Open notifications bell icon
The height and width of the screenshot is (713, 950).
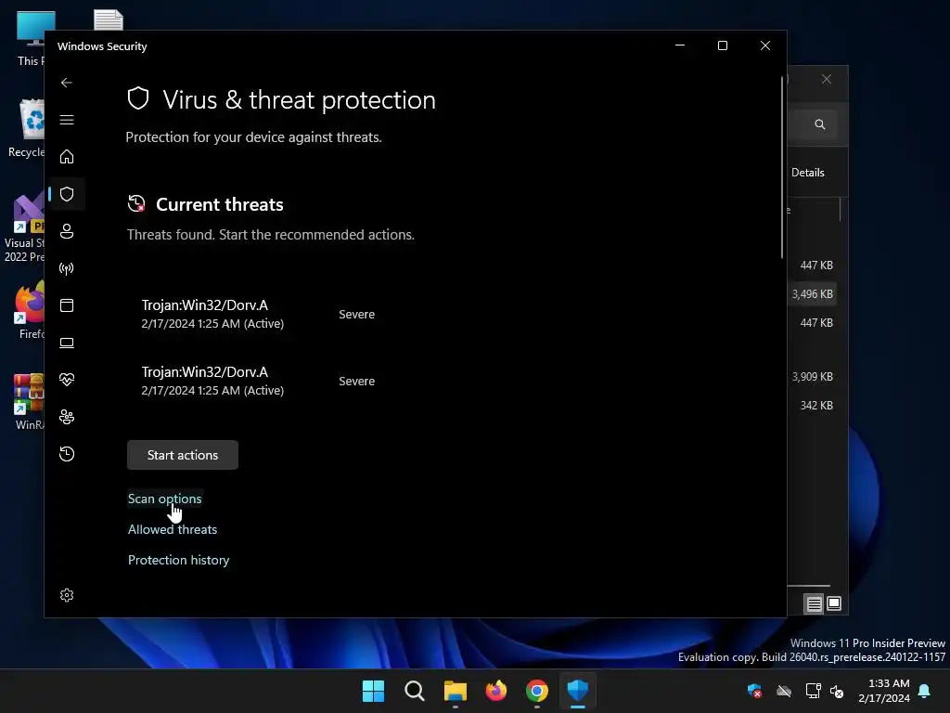pos(925,691)
